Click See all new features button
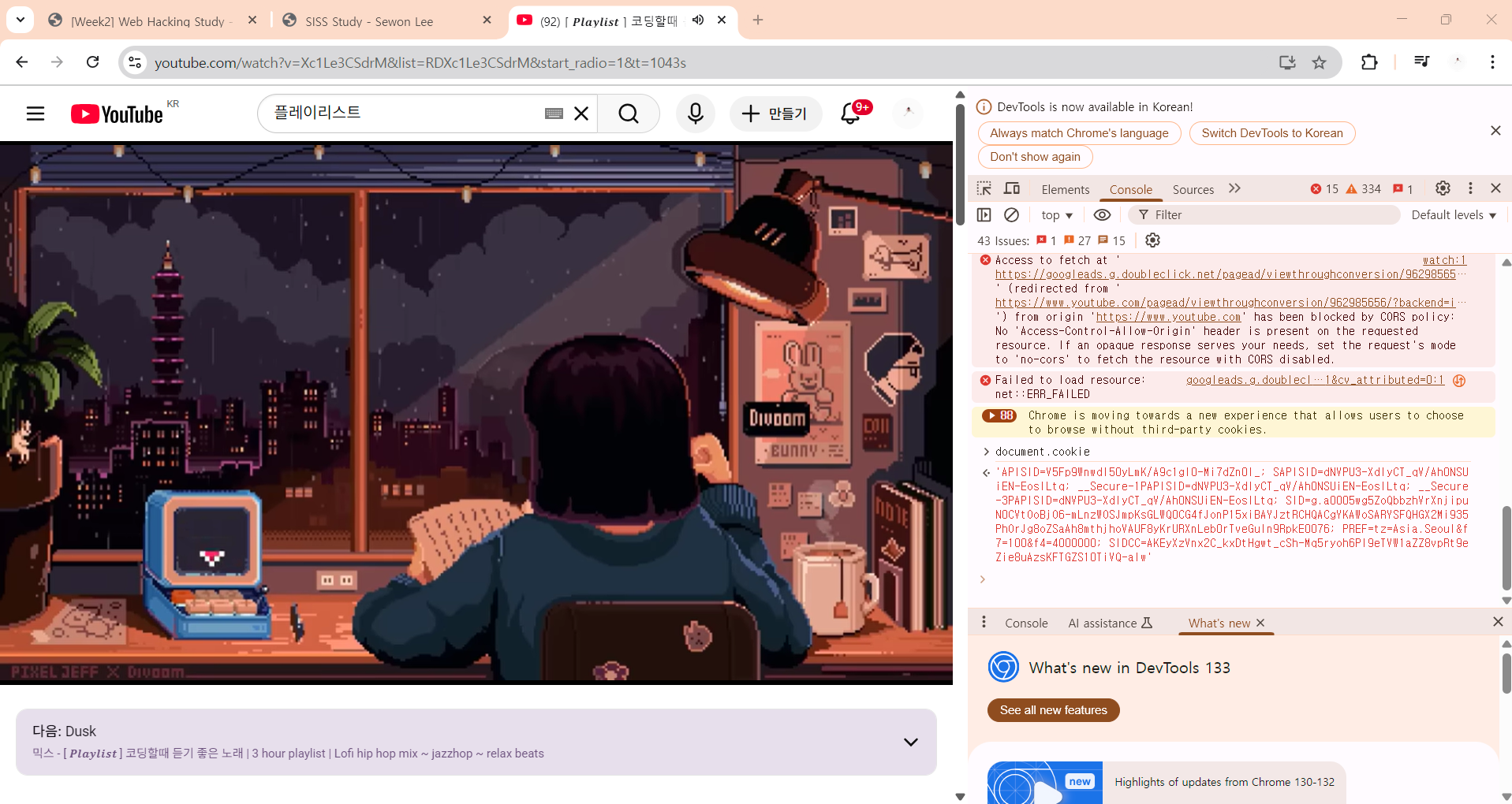The width and height of the screenshot is (1512, 804). tap(1053, 710)
